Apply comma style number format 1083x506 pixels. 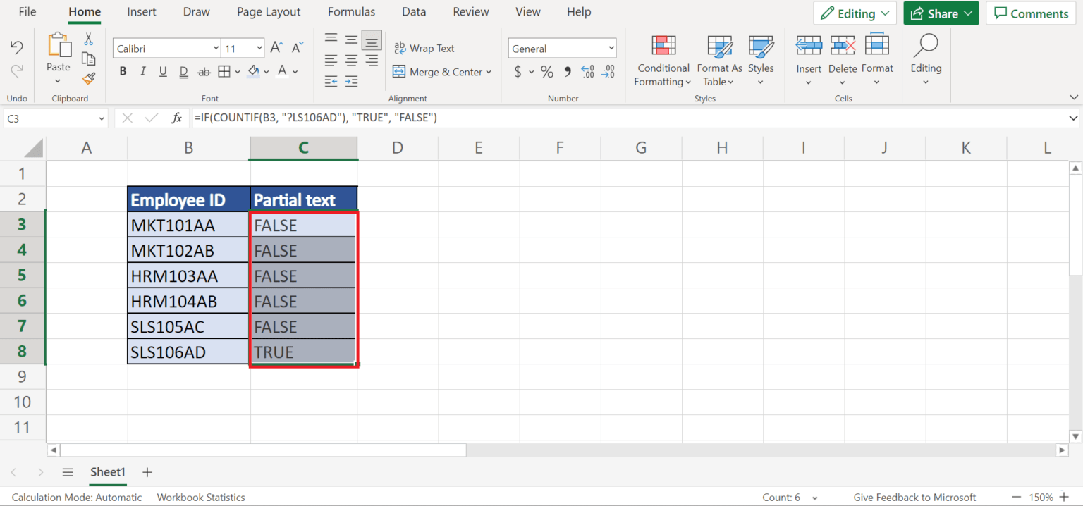point(568,71)
